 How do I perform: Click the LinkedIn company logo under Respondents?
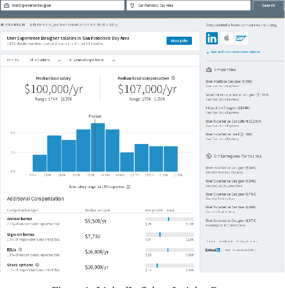[x=211, y=38]
